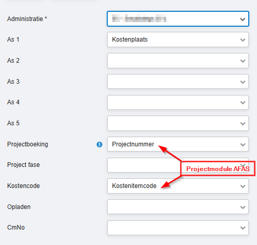Expand the As 1 Kostenplaats dropdown

click(178, 40)
